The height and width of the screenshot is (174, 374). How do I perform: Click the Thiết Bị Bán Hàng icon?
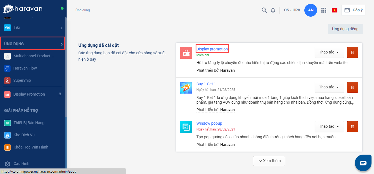pos(7,123)
